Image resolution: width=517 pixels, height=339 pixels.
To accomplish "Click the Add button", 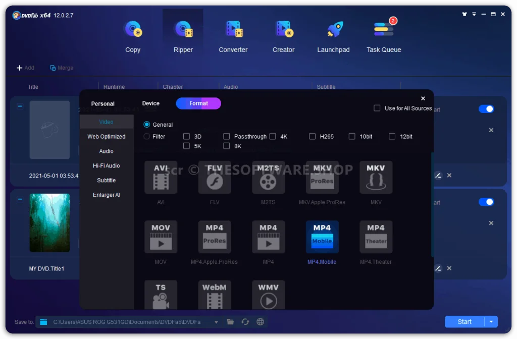I will pyautogui.click(x=25, y=68).
